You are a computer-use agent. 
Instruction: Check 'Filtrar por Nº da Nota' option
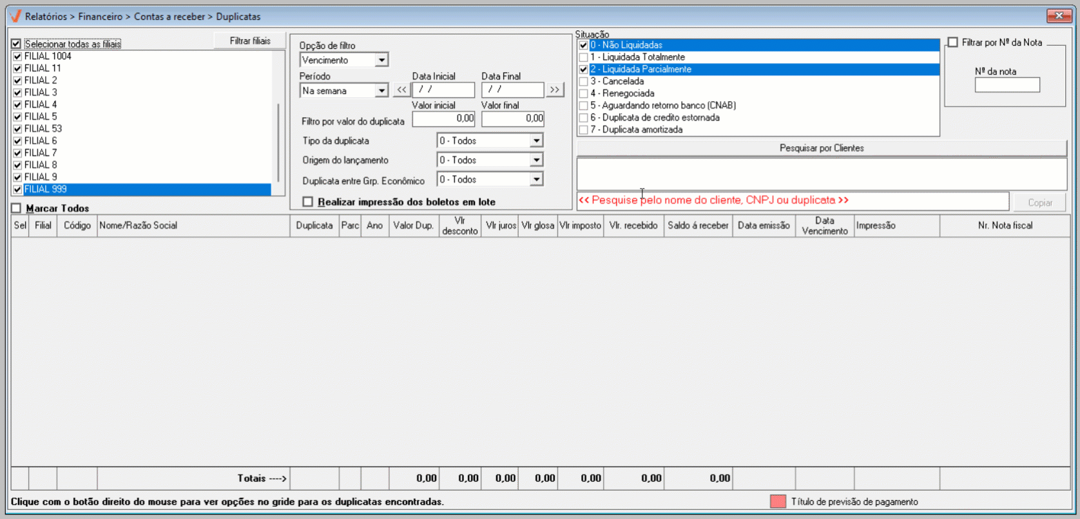click(953, 42)
